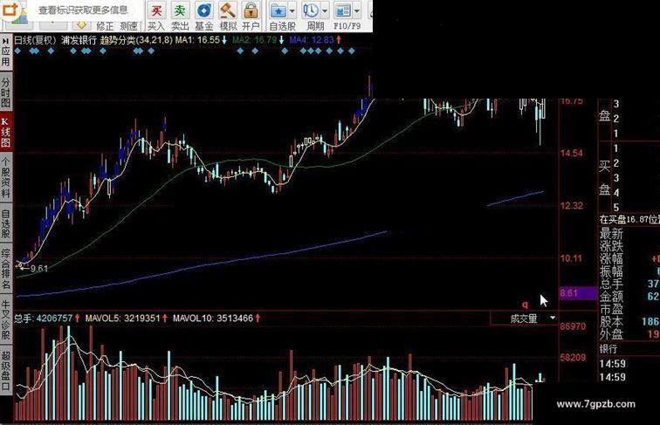Open the 基金 (fund) toolbar icon
The image size is (660, 425).
click(x=204, y=10)
